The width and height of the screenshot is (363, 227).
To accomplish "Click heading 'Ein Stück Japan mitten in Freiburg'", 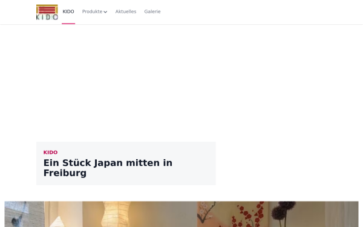I will [x=108, y=168].
